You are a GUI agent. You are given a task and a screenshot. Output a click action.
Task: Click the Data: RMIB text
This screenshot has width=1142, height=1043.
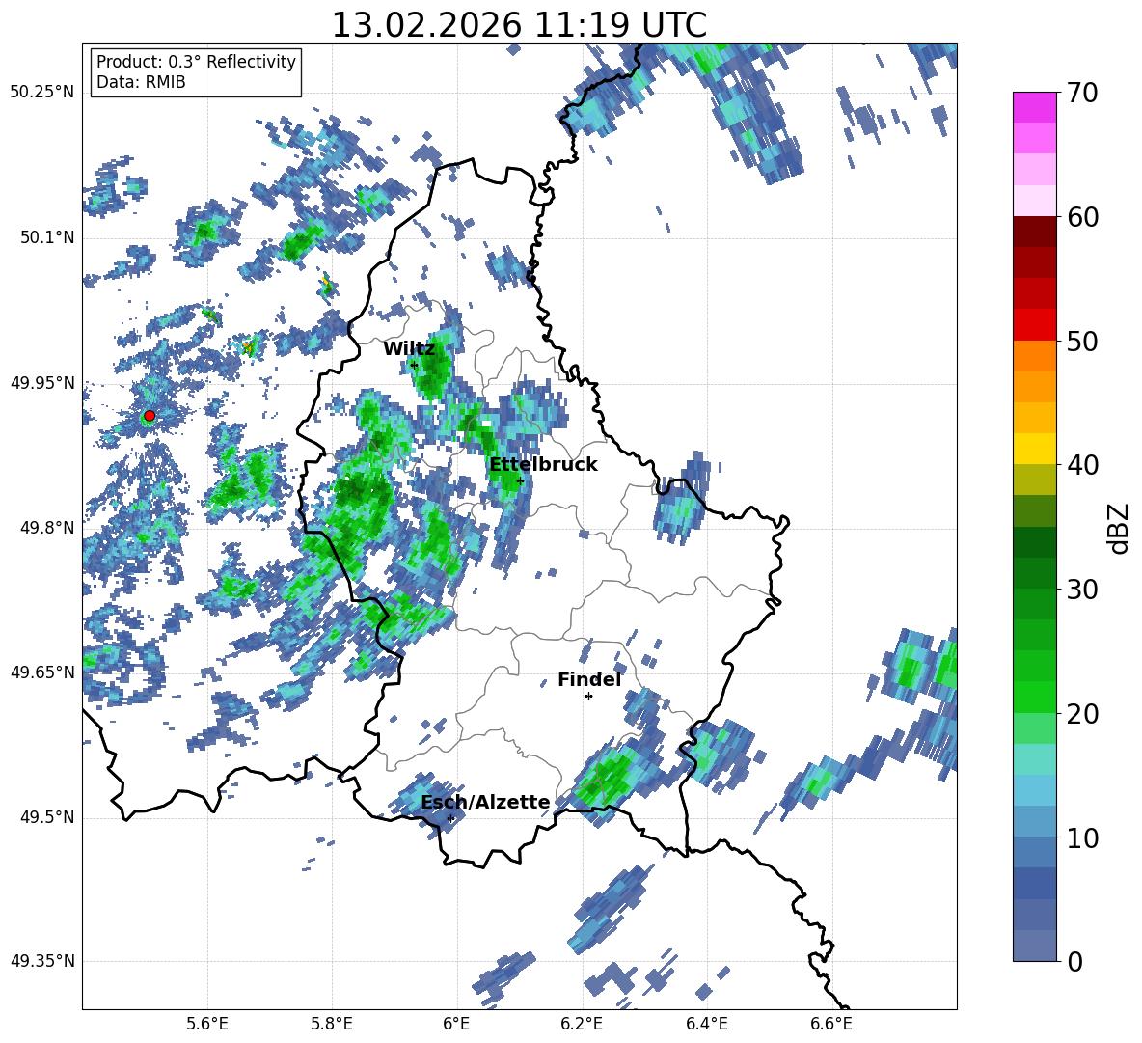pyautogui.click(x=141, y=82)
